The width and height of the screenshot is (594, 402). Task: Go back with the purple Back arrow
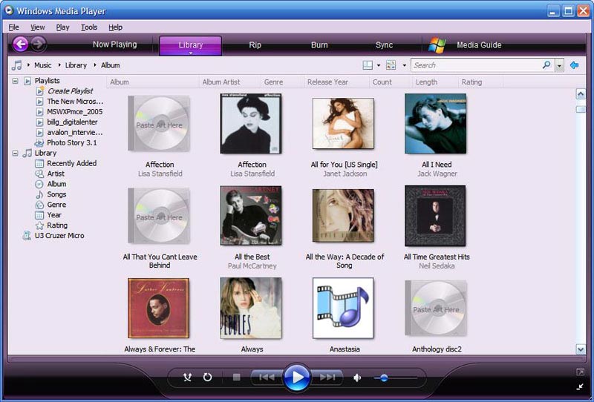tap(21, 45)
